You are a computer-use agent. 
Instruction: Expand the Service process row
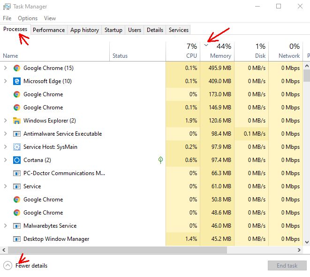5,186
